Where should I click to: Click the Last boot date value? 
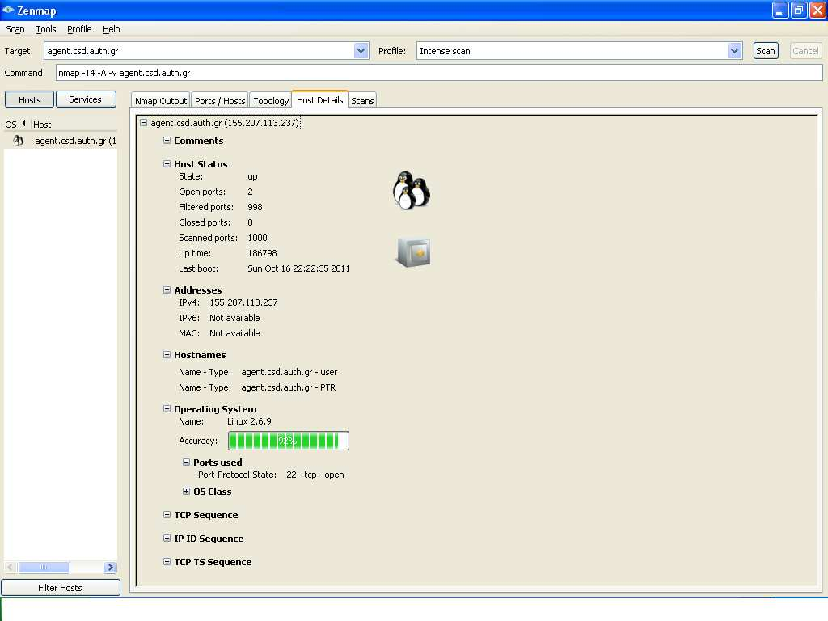(299, 268)
